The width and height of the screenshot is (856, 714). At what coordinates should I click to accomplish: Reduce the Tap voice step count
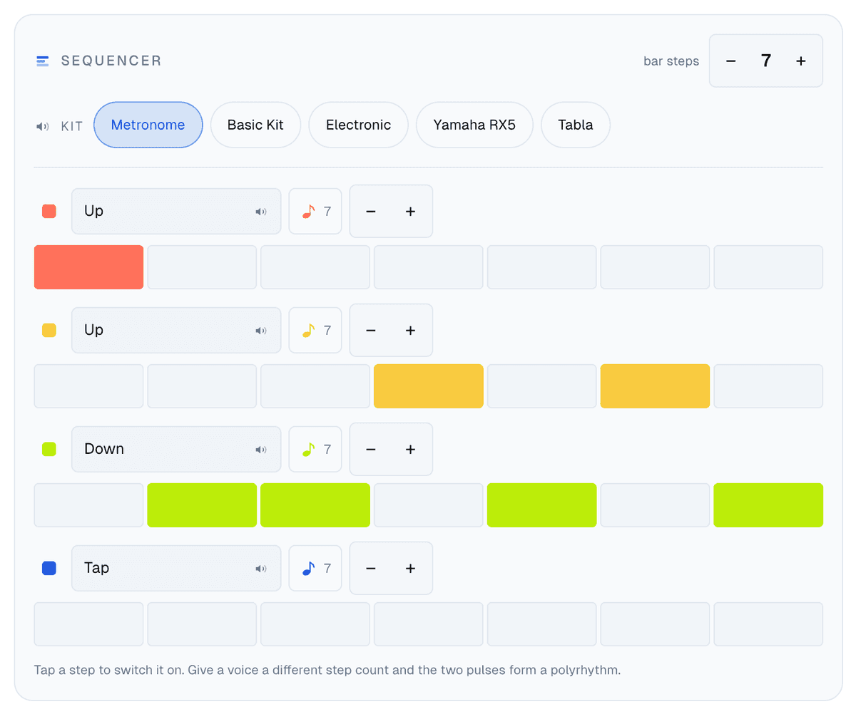pyautogui.click(x=371, y=568)
